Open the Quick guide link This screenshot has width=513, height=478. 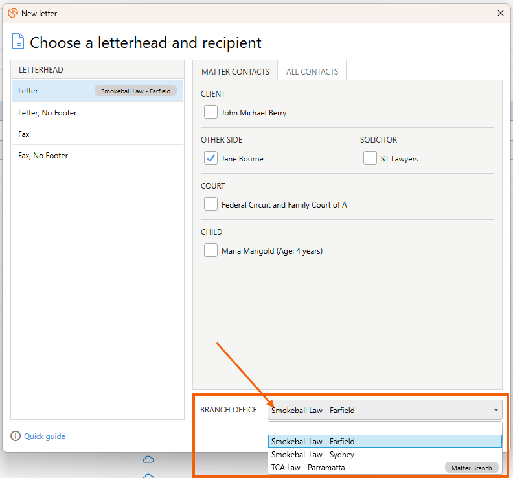tap(45, 436)
